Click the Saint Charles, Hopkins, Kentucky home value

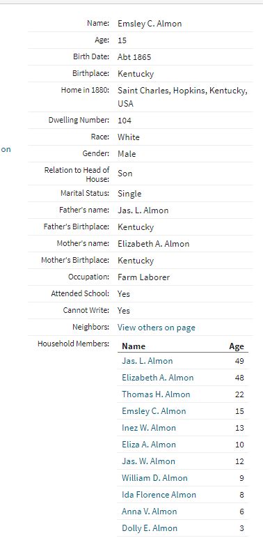point(182,97)
